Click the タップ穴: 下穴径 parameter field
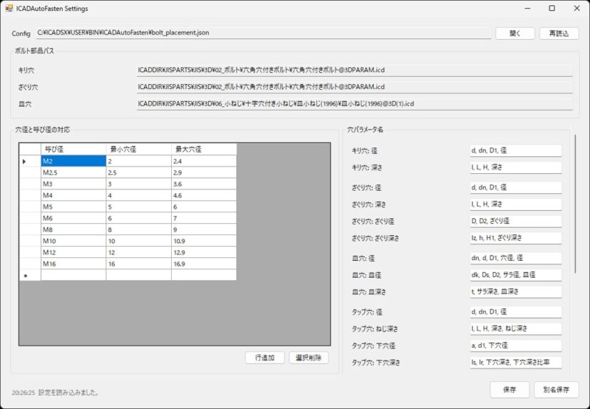Screen dimensions: 590x409 pyautogui.click(x=515, y=346)
